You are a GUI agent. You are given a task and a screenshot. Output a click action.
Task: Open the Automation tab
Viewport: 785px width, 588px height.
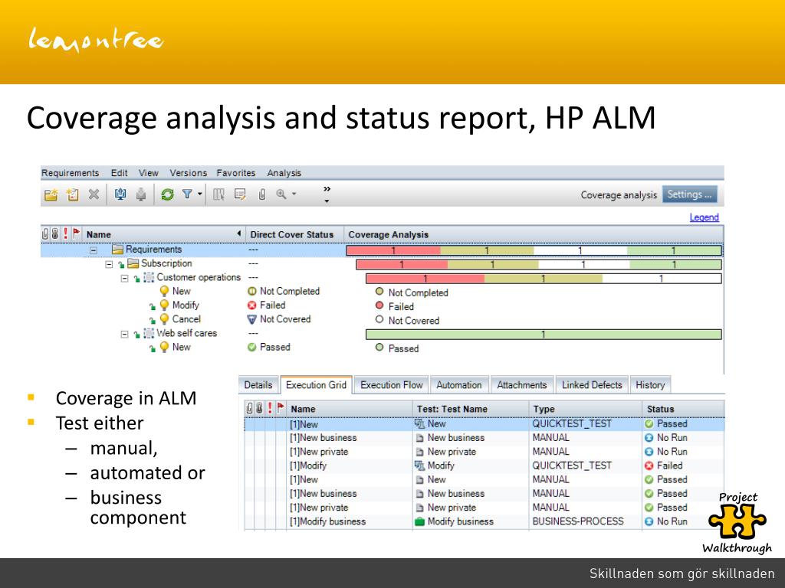pyautogui.click(x=459, y=385)
